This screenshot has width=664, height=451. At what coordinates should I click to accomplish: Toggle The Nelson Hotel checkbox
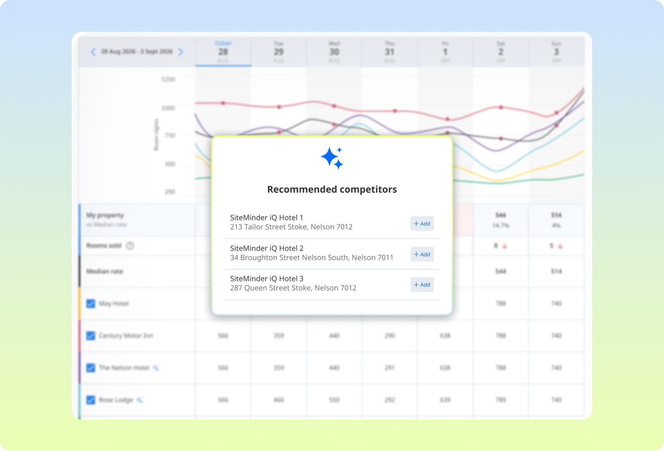tap(91, 368)
